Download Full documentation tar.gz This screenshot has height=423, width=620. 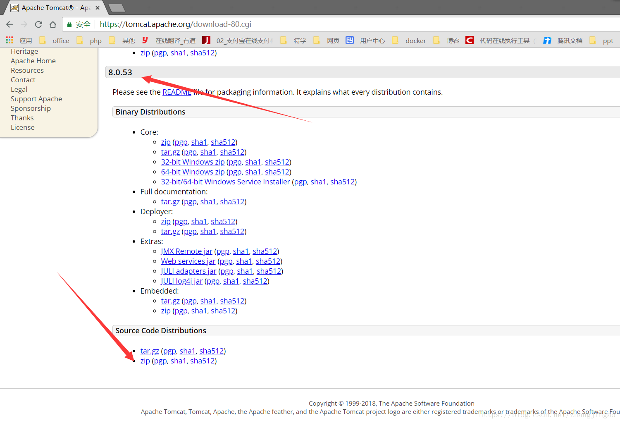[x=170, y=202]
